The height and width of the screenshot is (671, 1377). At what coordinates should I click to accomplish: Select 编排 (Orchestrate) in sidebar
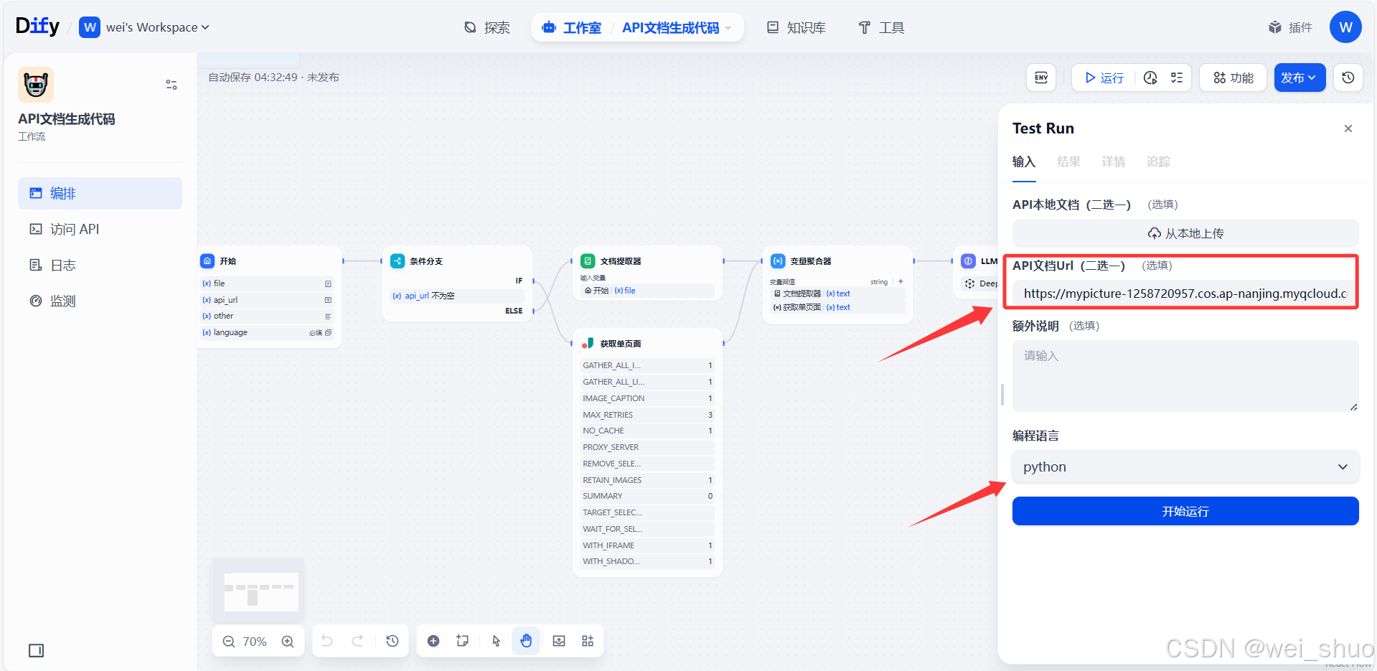(100, 193)
